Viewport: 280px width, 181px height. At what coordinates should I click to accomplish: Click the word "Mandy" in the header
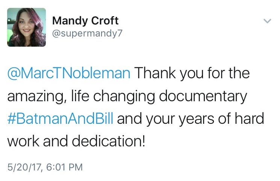[x=66, y=20]
